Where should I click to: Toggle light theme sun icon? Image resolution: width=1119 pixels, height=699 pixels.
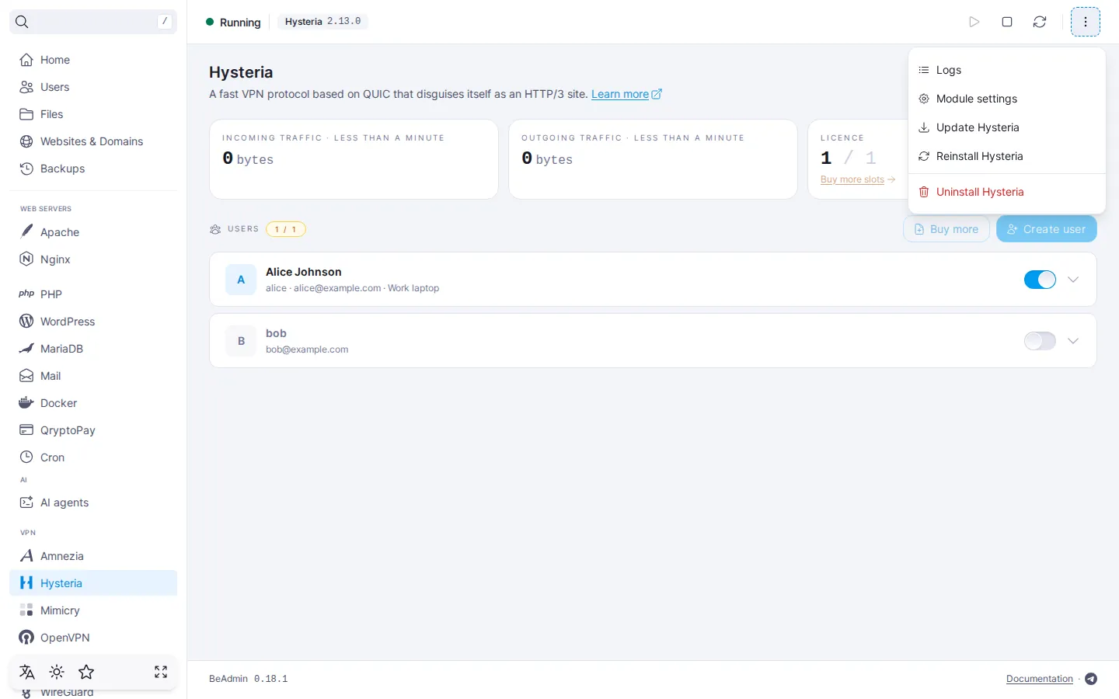57,672
